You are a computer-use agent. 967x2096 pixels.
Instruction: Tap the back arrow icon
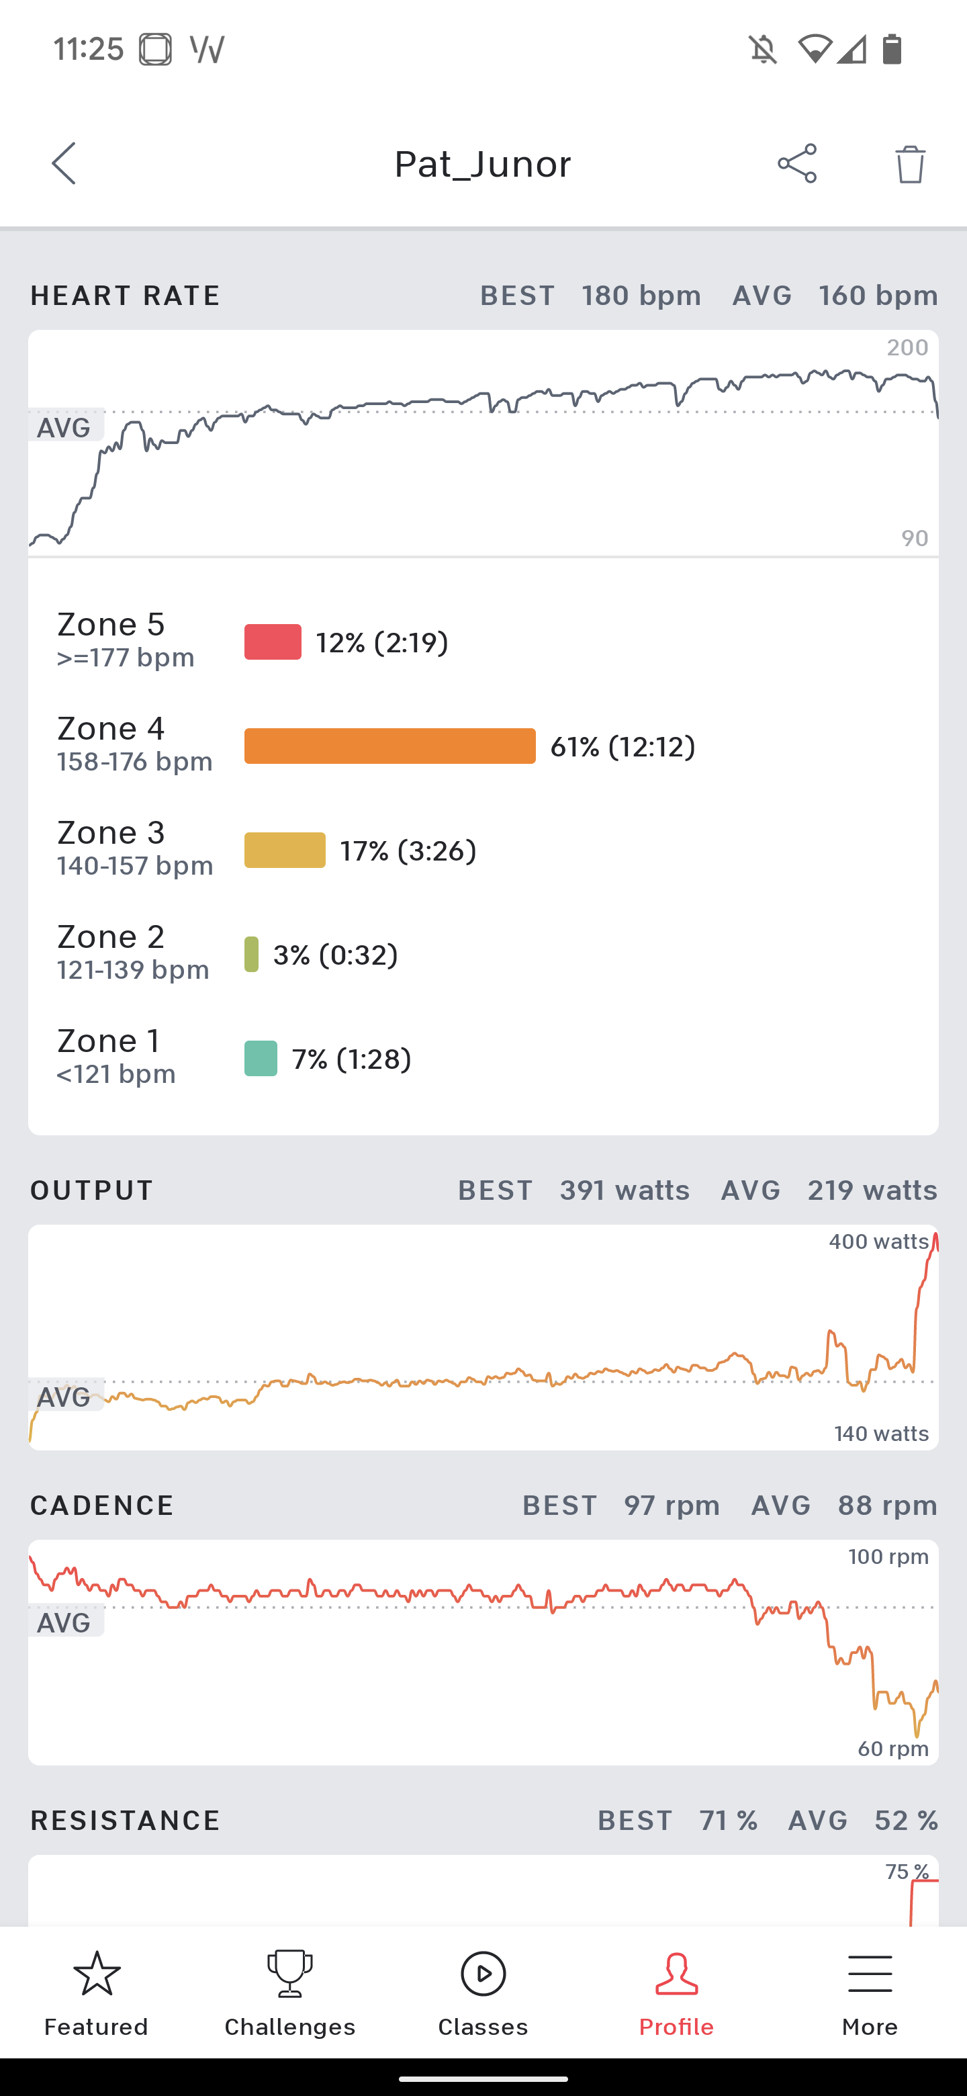(64, 163)
